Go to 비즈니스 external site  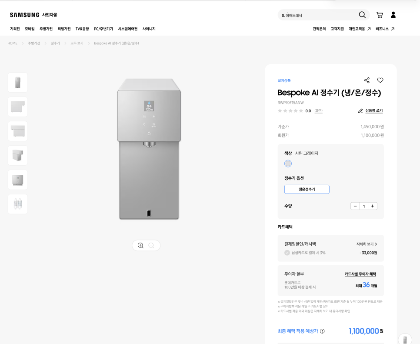(385, 29)
